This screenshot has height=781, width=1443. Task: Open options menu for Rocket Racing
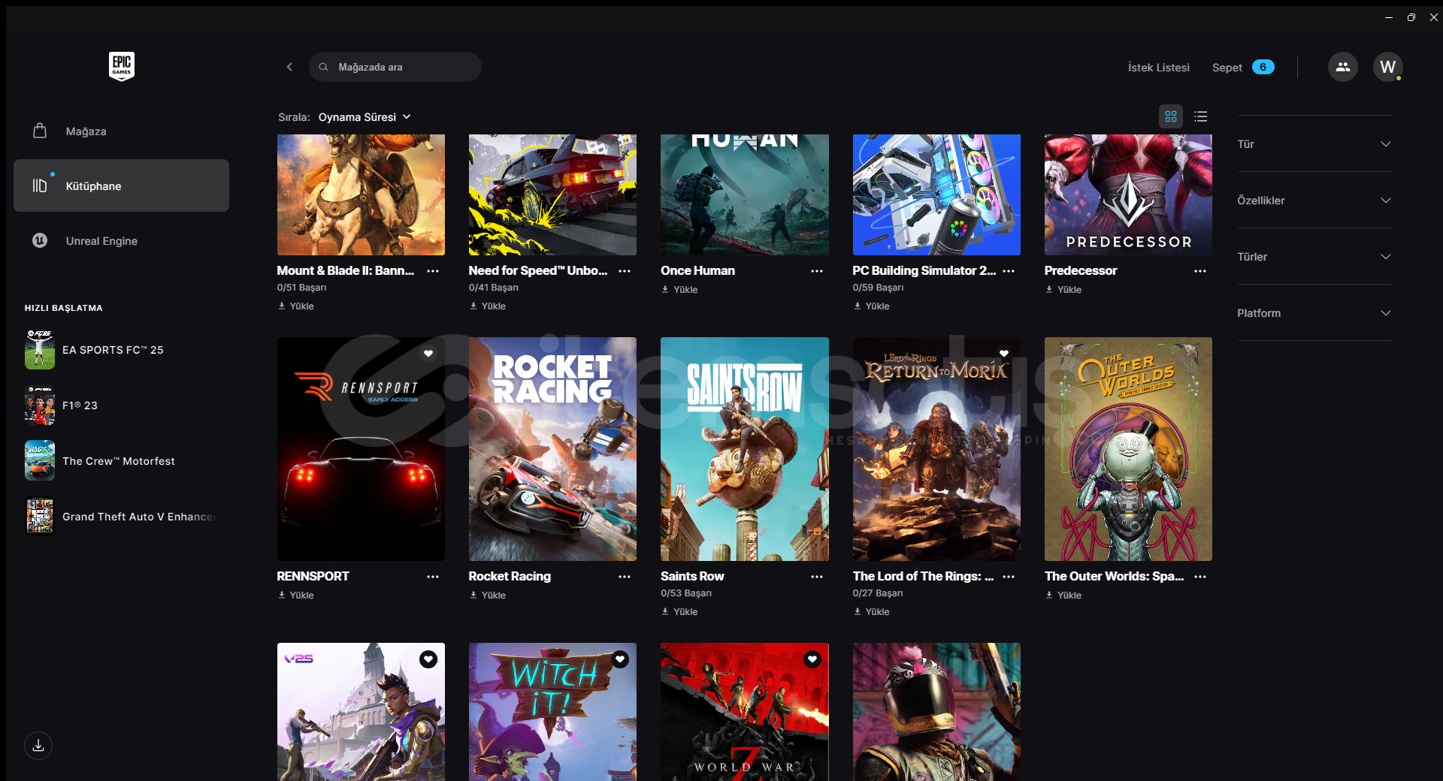click(625, 577)
